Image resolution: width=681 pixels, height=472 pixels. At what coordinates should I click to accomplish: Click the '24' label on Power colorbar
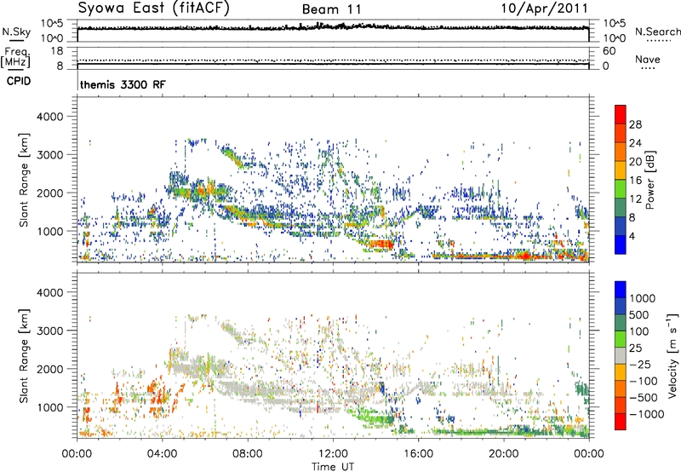pos(635,143)
